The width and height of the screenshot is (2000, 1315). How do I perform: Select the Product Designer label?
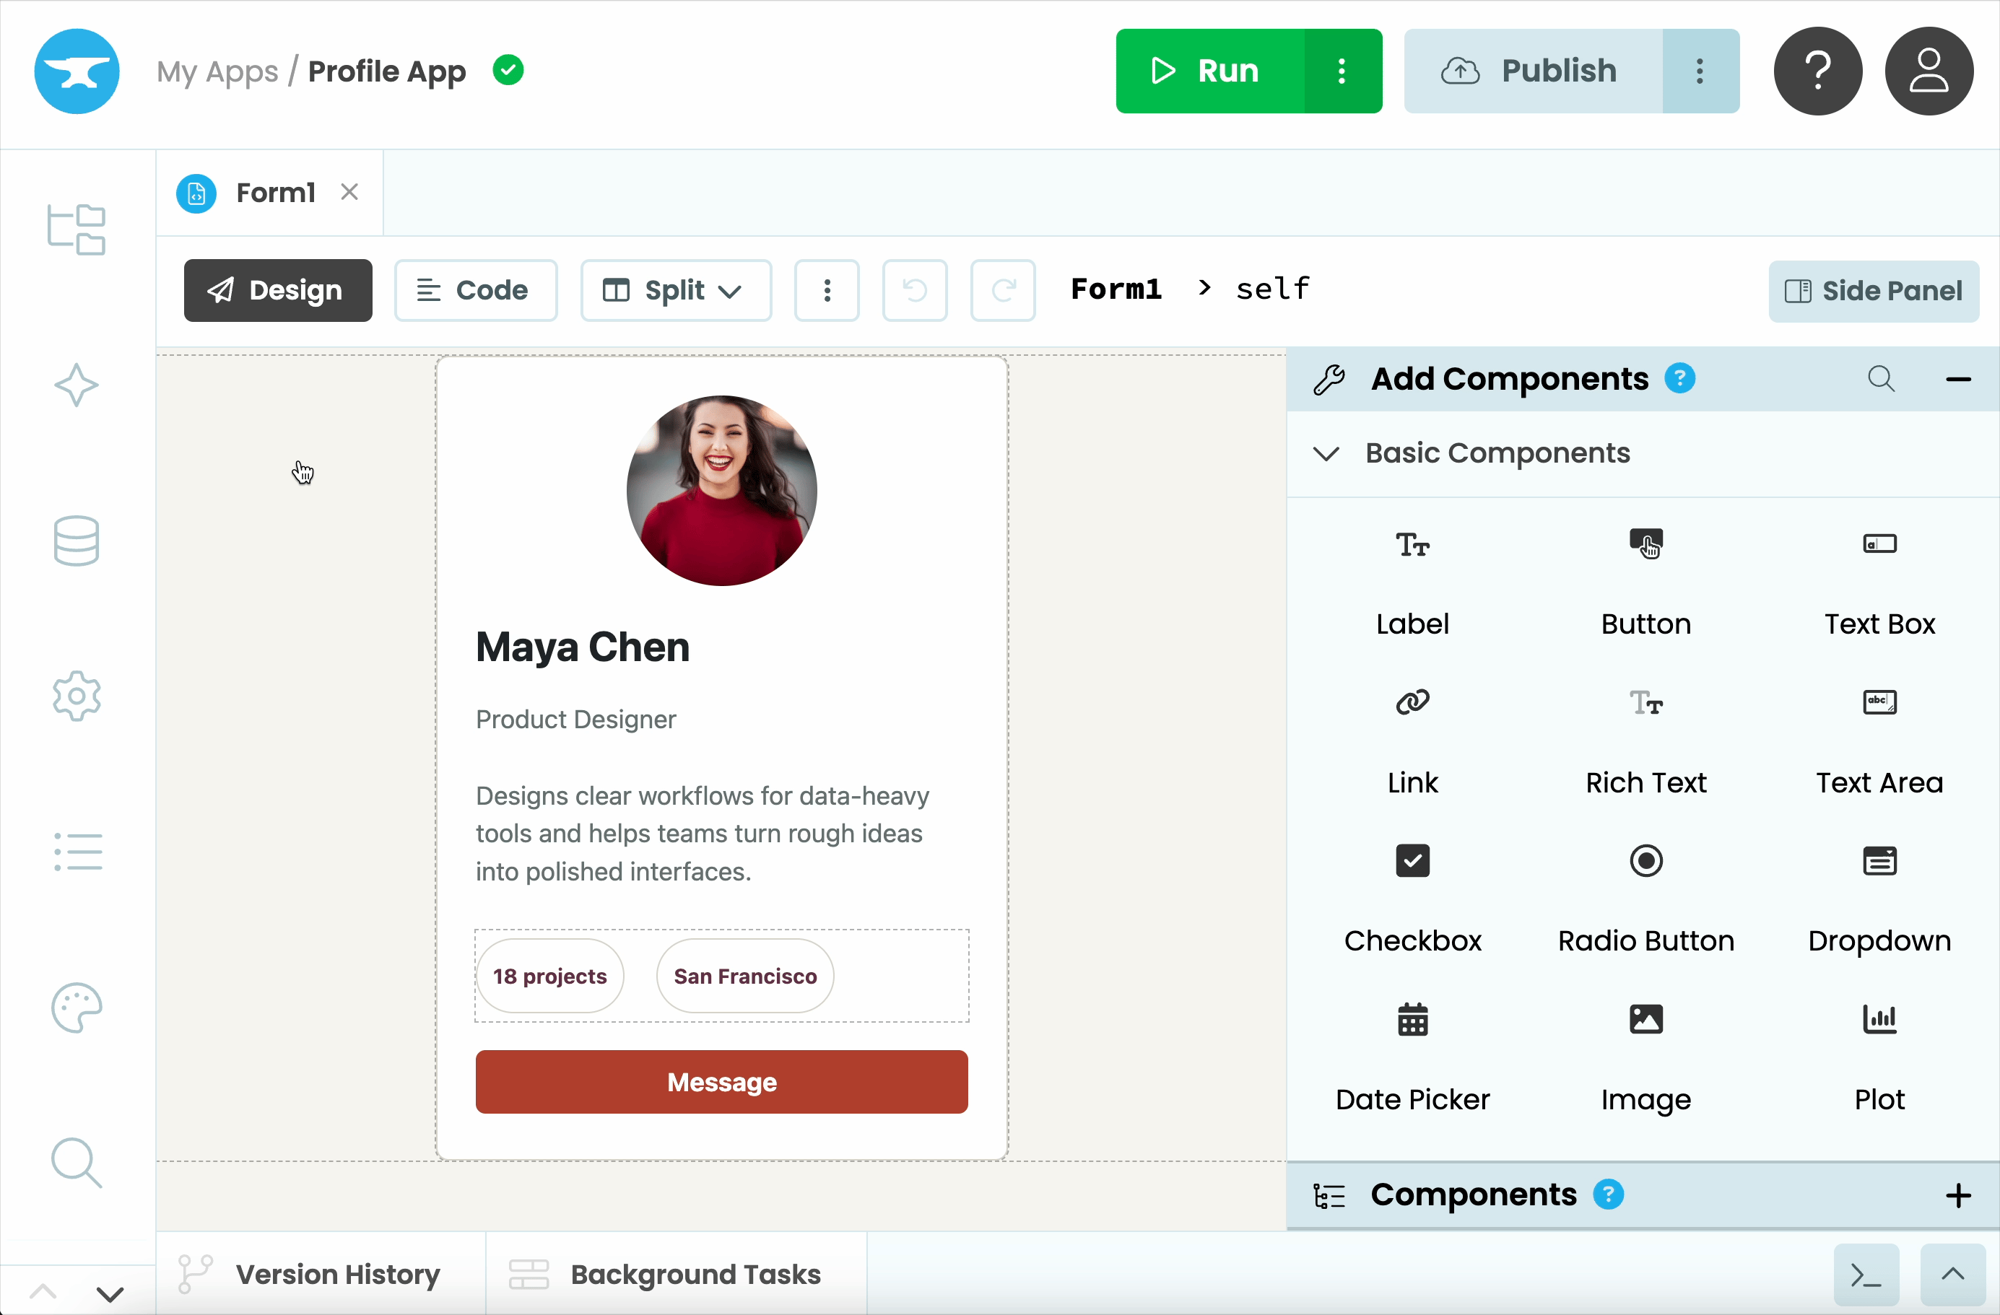coord(575,720)
